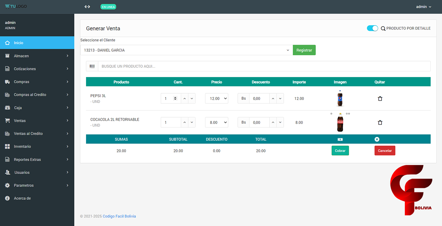Expand the Almacen sidebar menu
Image resolution: width=442 pixels, height=226 pixels.
37,56
